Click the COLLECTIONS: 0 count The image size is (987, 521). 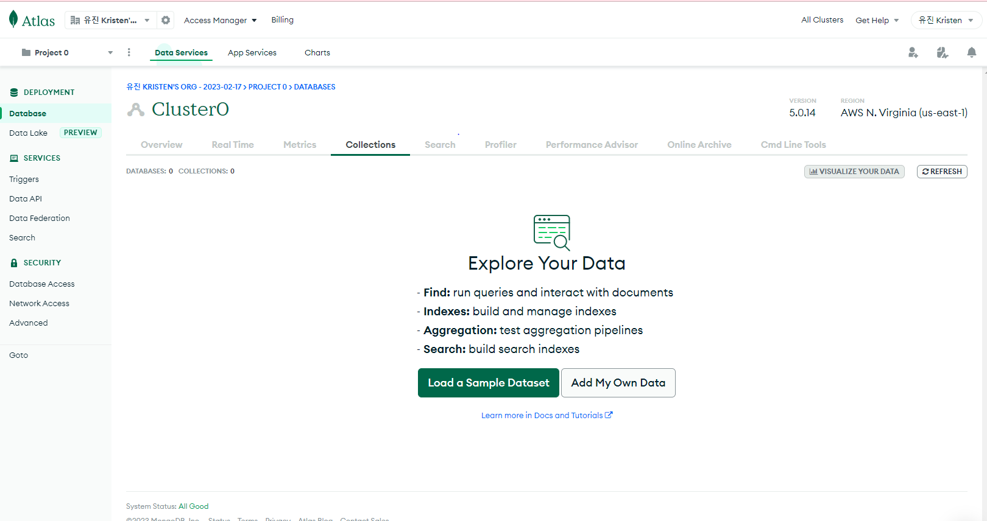click(x=207, y=171)
